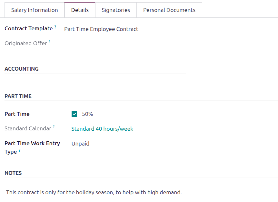Open the Standard 40 hours/week calendar link

(102, 129)
